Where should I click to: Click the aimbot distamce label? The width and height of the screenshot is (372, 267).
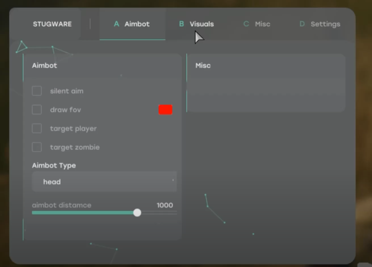pyautogui.click(x=62, y=205)
